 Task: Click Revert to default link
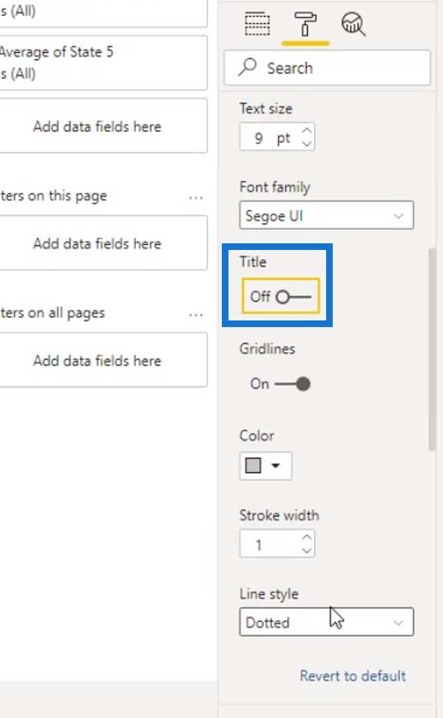coord(353,676)
